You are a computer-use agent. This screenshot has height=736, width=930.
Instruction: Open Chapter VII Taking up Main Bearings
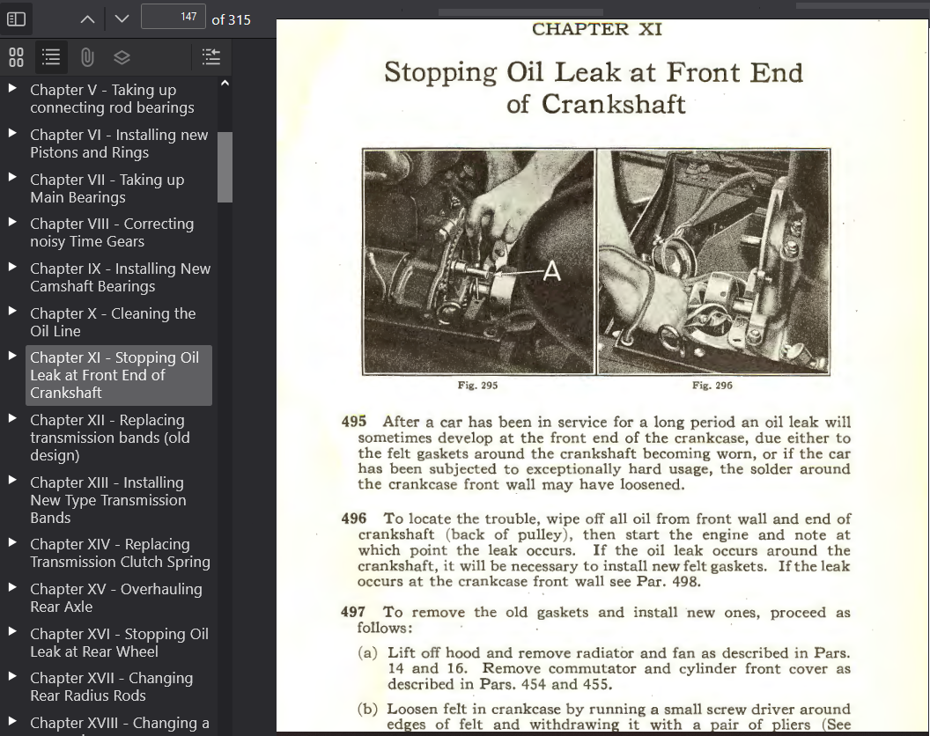(x=107, y=188)
